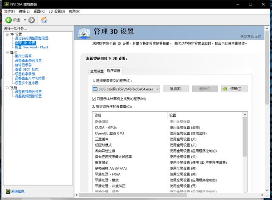Viewport: 272px width, 200px height.
Task: Open the Home icon in toolbar
Action: (44, 20)
